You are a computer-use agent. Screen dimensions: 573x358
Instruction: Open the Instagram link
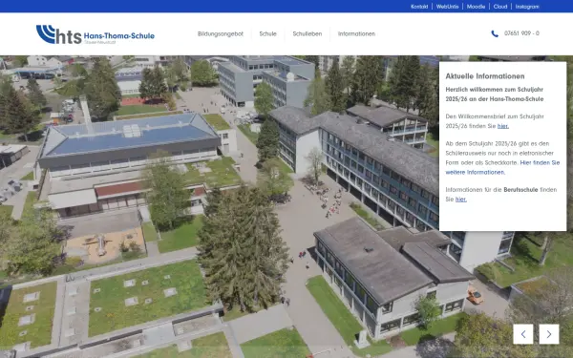click(527, 7)
